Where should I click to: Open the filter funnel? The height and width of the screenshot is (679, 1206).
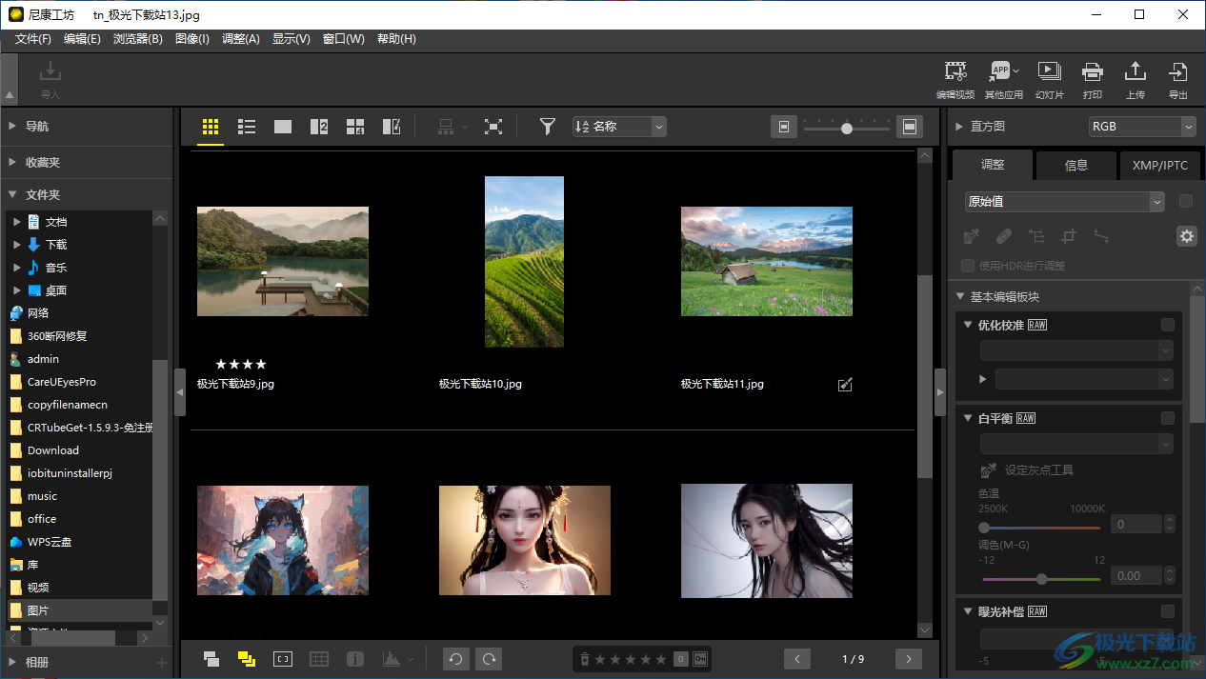tap(547, 127)
